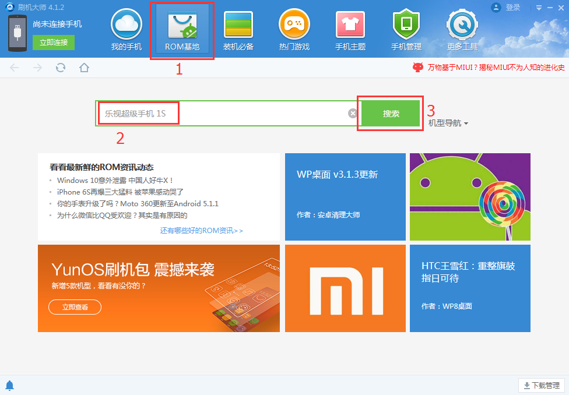Click the 登录 login link
The height and width of the screenshot is (395, 569).
point(513,7)
